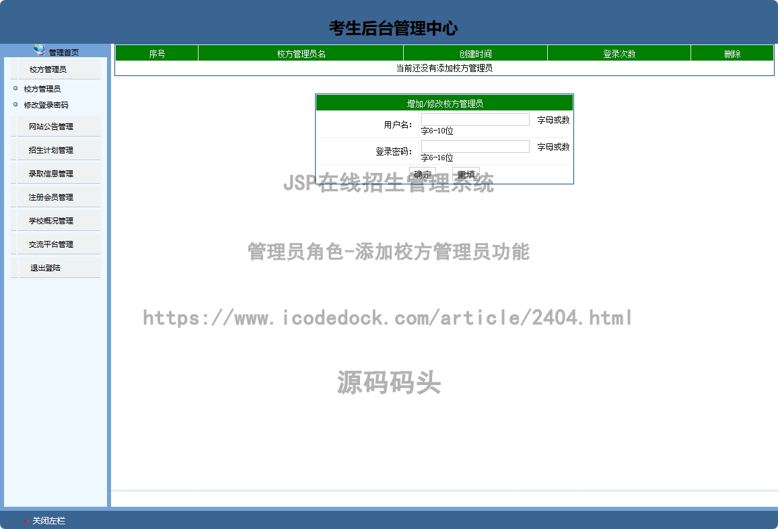Click the globe icon beside 管理首页
The image size is (778, 529).
(39, 49)
